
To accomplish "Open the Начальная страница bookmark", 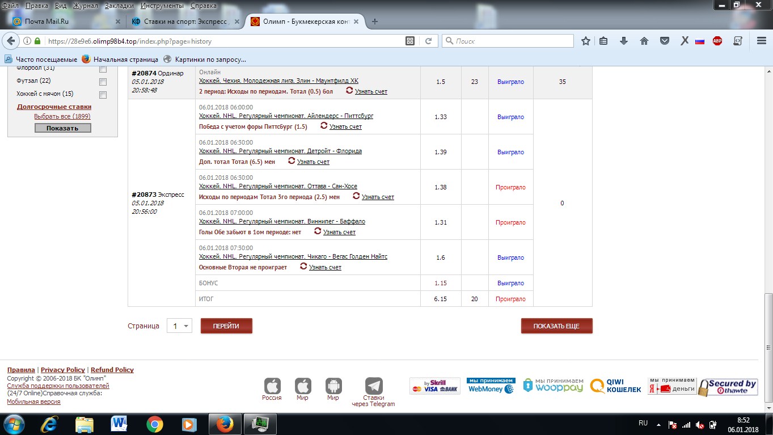I will tap(120, 60).
